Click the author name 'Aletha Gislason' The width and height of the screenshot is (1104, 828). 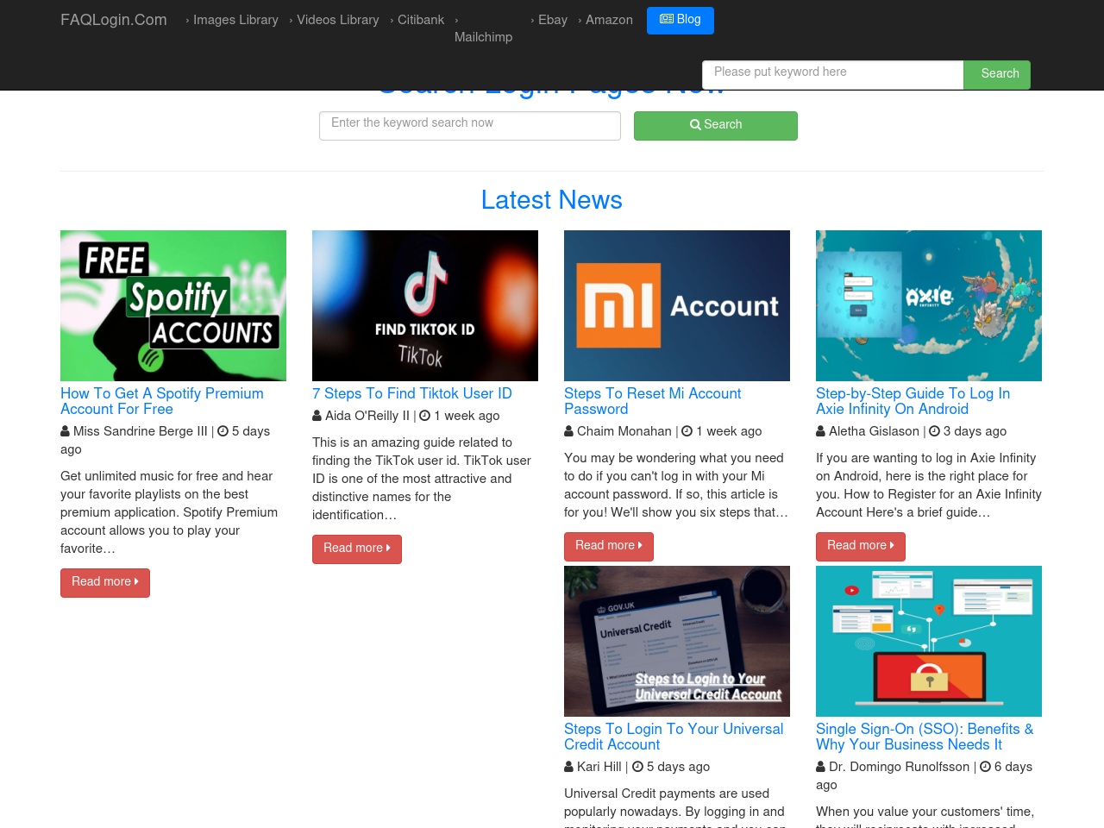(874, 431)
